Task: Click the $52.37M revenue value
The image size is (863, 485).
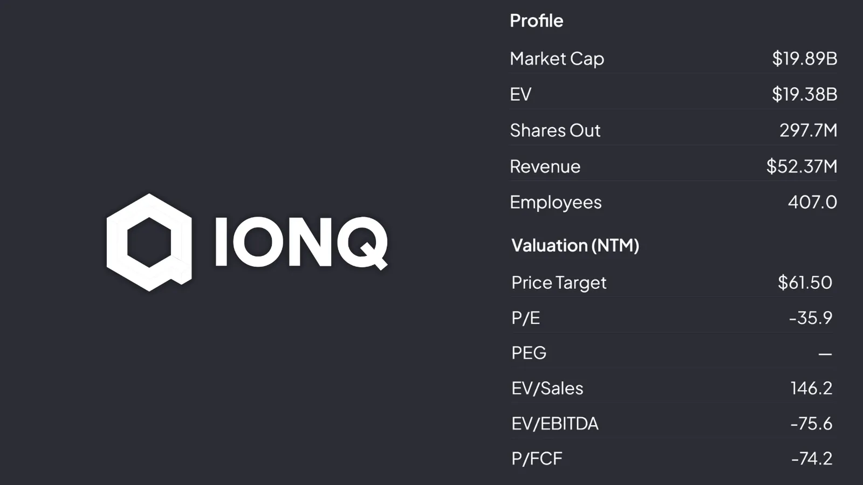Action: click(802, 166)
